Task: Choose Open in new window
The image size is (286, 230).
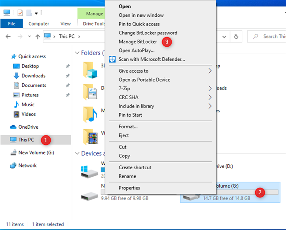Action: (x=141, y=15)
